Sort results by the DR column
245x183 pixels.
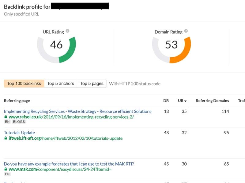pyautogui.click(x=166, y=101)
